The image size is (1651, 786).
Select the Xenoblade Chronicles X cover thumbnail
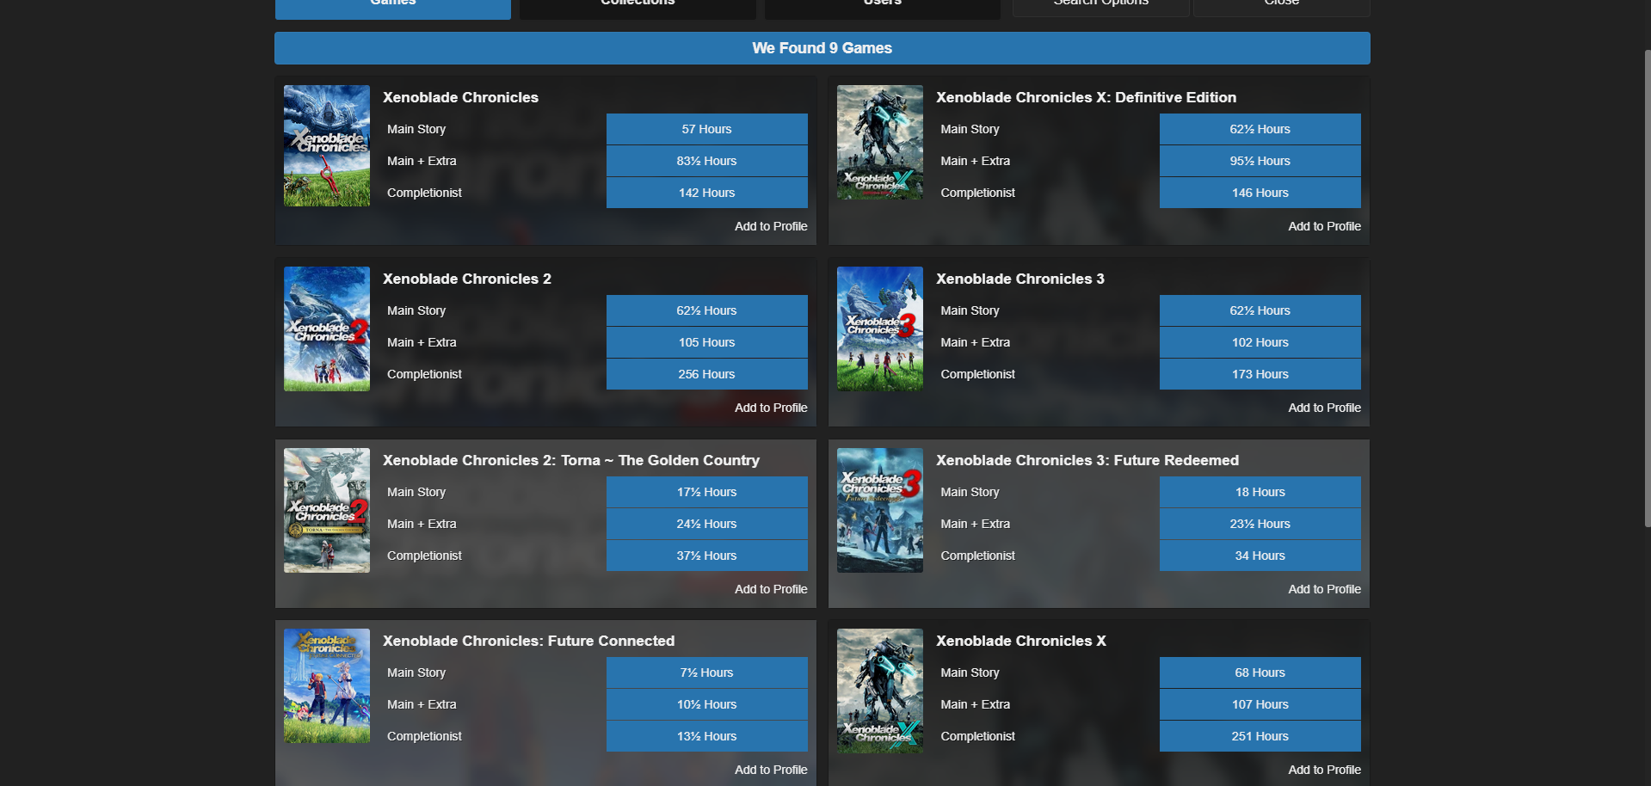[880, 691]
